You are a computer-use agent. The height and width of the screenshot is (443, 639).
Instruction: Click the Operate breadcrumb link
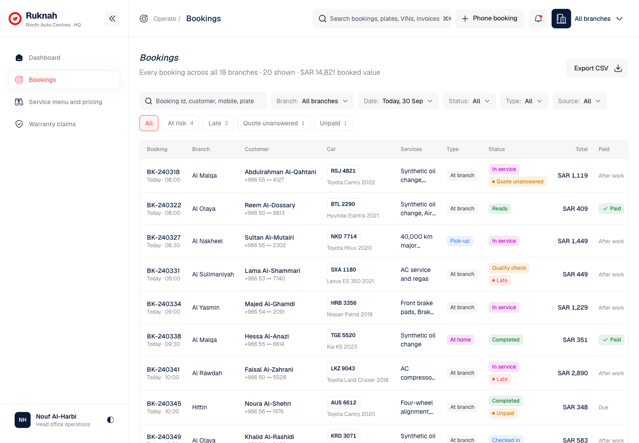tap(165, 19)
